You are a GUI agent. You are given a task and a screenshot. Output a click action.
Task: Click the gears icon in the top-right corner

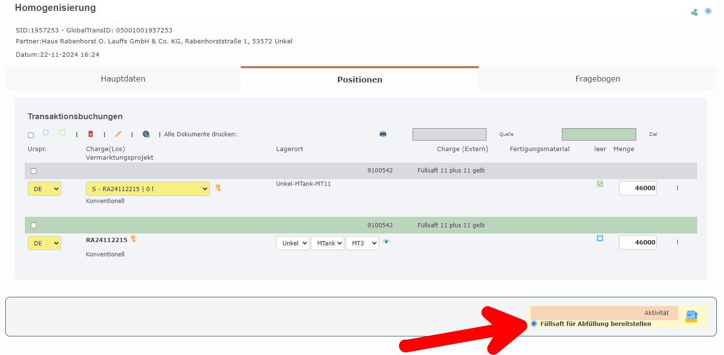click(x=694, y=12)
